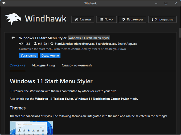The width and height of the screenshot is (181, 135).
Task: Switch to the Список изменений tab
Action: pos(77,65)
